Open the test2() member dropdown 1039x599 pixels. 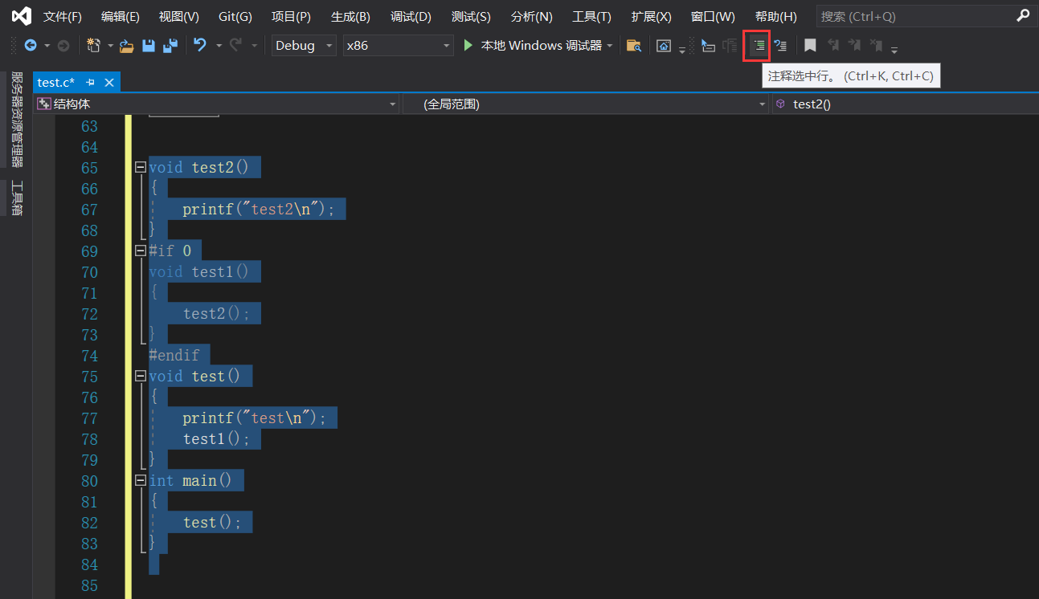pos(905,104)
